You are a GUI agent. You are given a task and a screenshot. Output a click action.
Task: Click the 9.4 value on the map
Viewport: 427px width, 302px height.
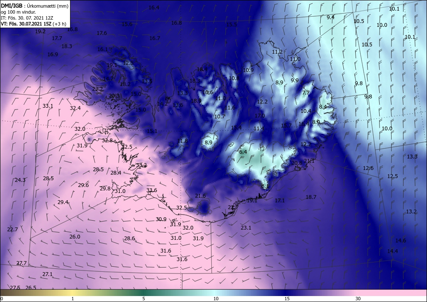click(330, 17)
